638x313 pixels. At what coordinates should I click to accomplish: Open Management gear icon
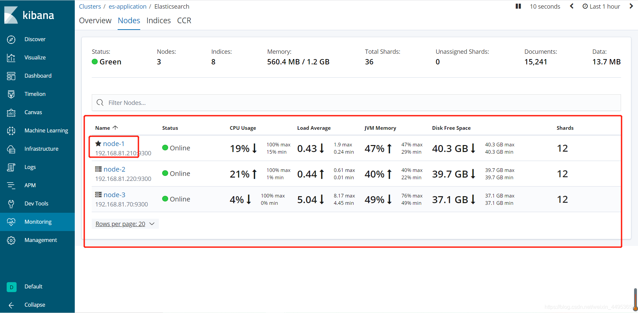coord(11,240)
